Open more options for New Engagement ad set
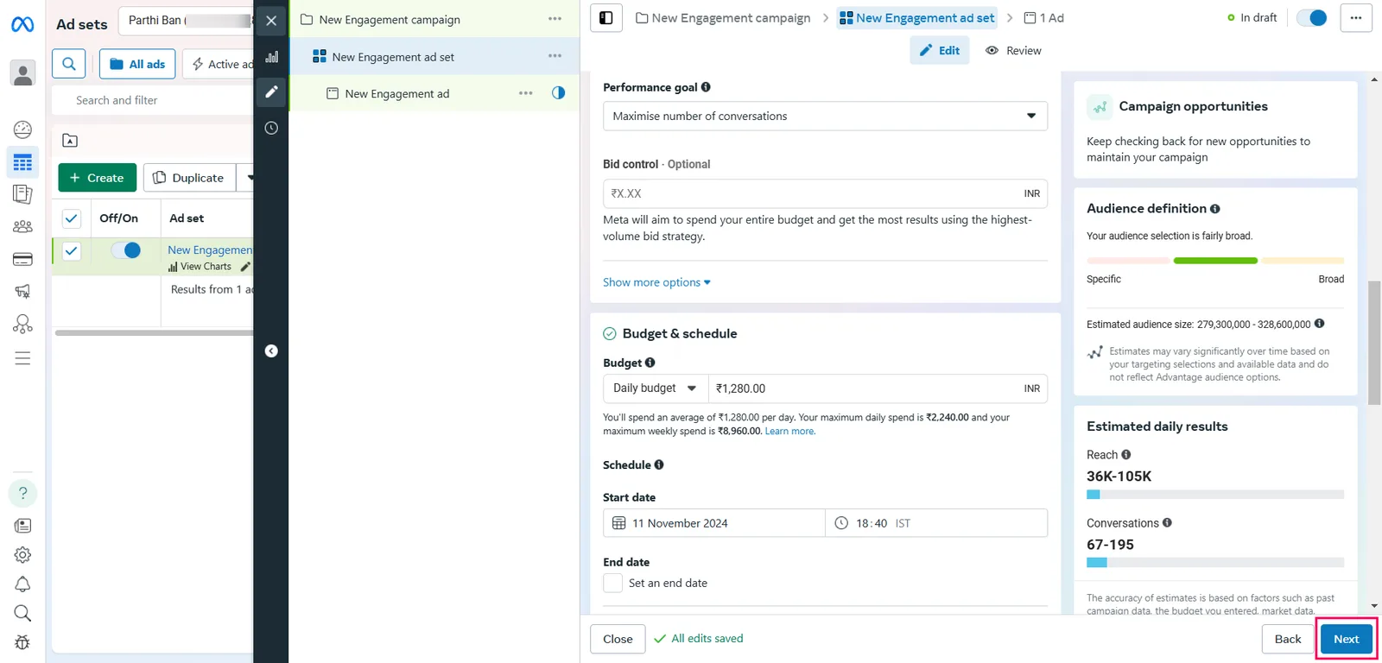The height and width of the screenshot is (663, 1382). pyautogui.click(x=555, y=56)
